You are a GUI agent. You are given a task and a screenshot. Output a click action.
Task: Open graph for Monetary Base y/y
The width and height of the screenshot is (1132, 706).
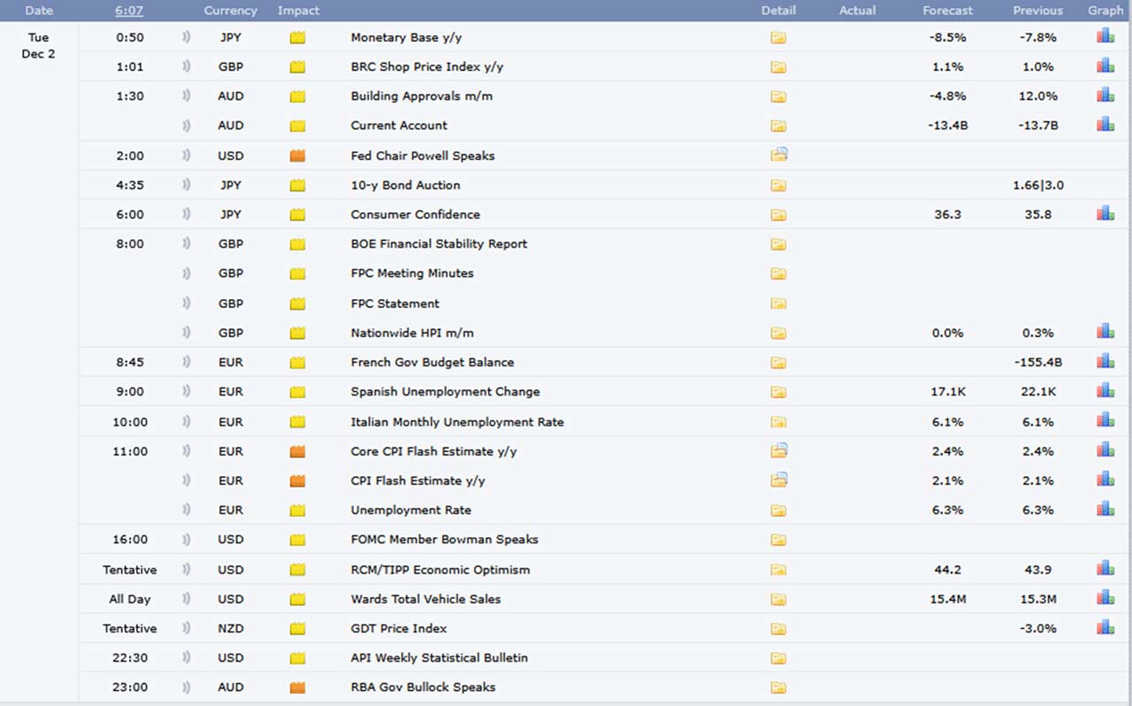tap(1105, 37)
